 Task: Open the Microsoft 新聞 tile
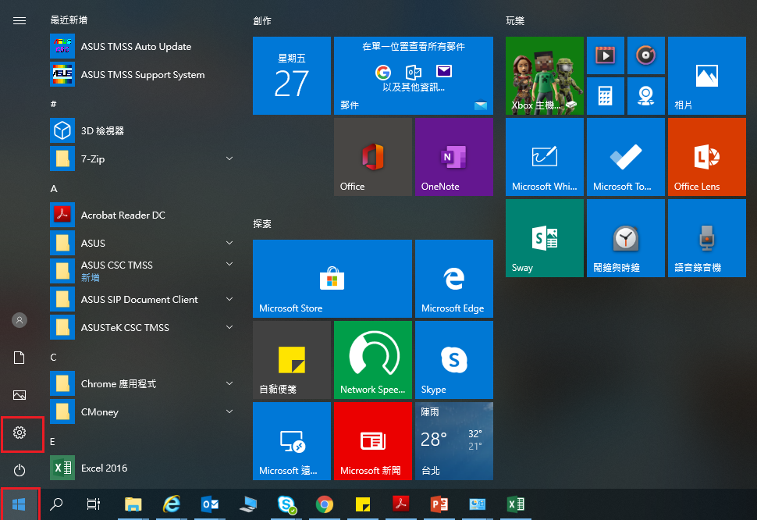click(373, 441)
